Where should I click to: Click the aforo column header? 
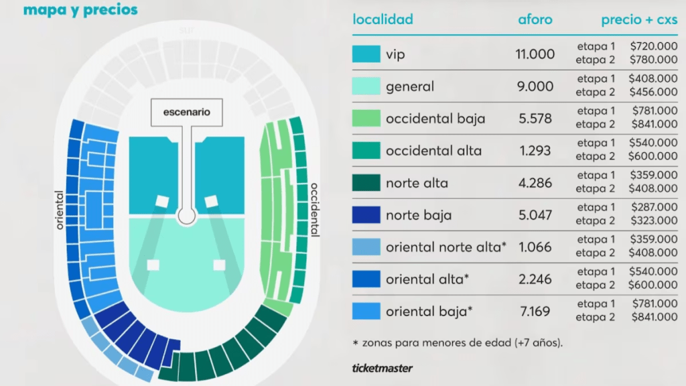coord(535,19)
